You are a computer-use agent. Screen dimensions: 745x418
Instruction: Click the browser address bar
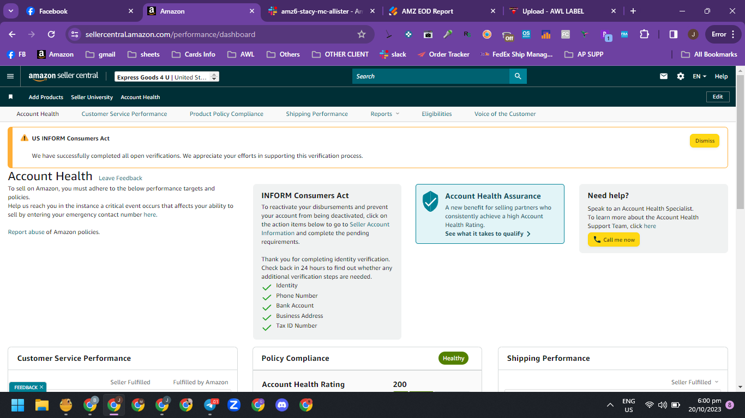(x=219, y=34)
